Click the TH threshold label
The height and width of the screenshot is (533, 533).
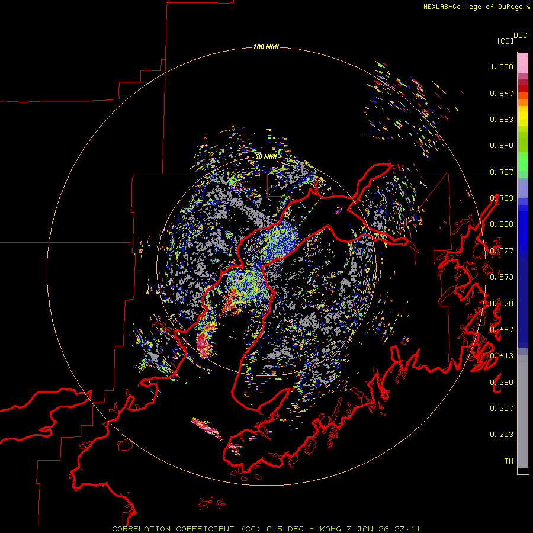[509, 461]
